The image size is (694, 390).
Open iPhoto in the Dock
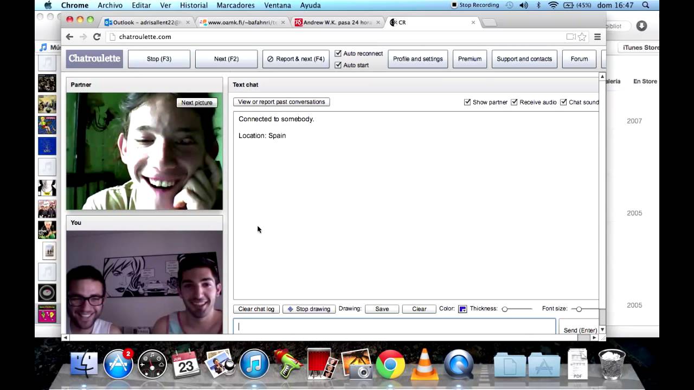[x=220, y=363]
